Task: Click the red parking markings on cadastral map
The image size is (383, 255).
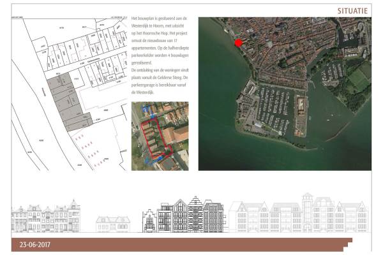Action: pyautogui.click(x=88, y=150)
